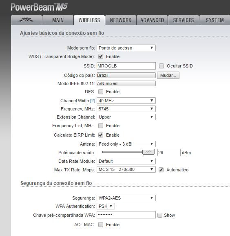230x236 pixels.
Task: Disable the WDS Transparent Bridge Mode checkbox
Action: [101, 56]
